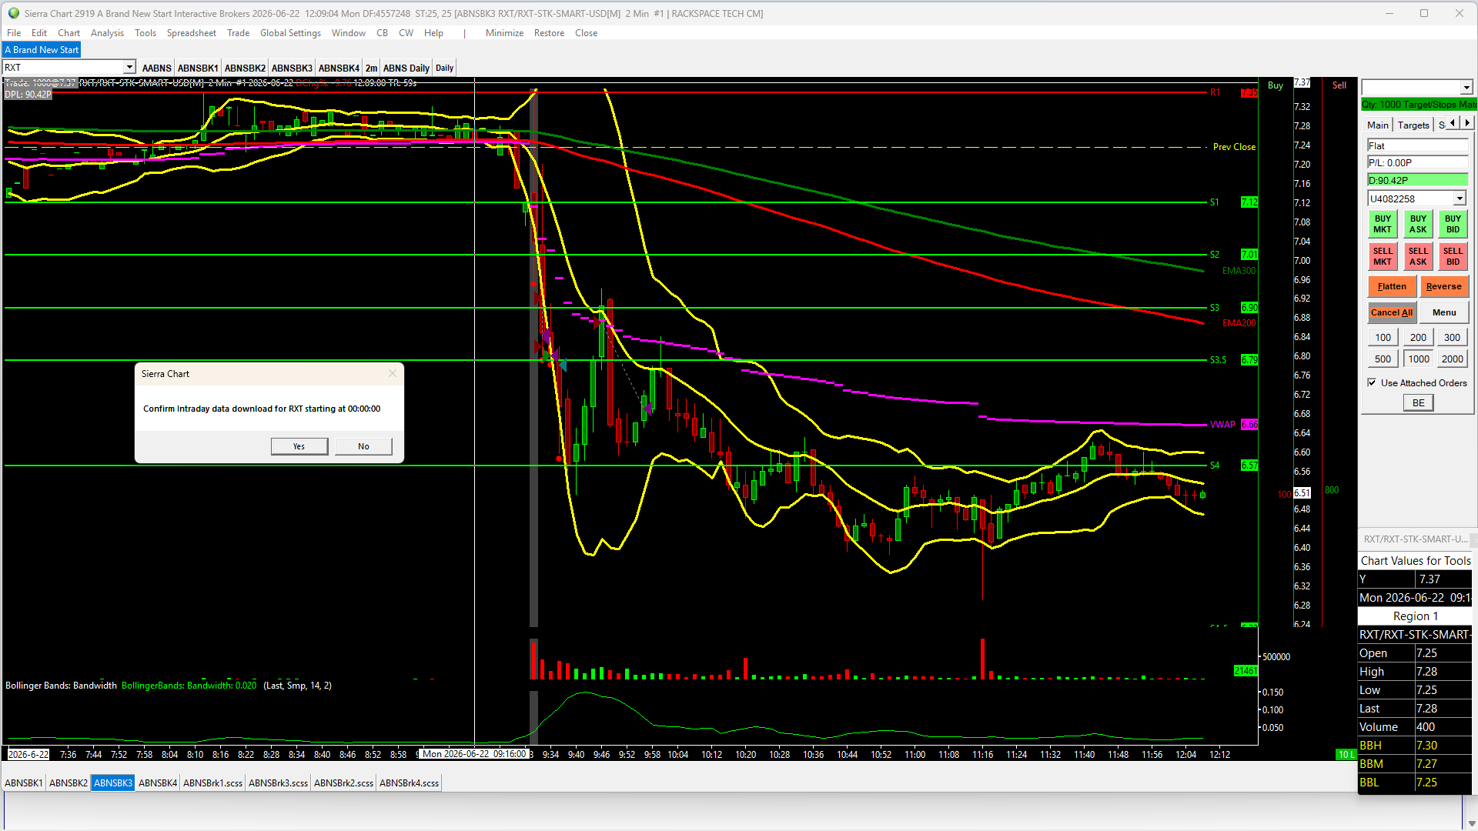1478x831 pixels.
Task: Set order quantity to 1000
Action: (1418, 359)
